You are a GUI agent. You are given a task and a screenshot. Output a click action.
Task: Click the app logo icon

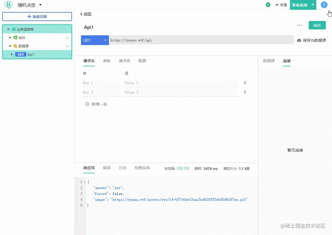8,5
